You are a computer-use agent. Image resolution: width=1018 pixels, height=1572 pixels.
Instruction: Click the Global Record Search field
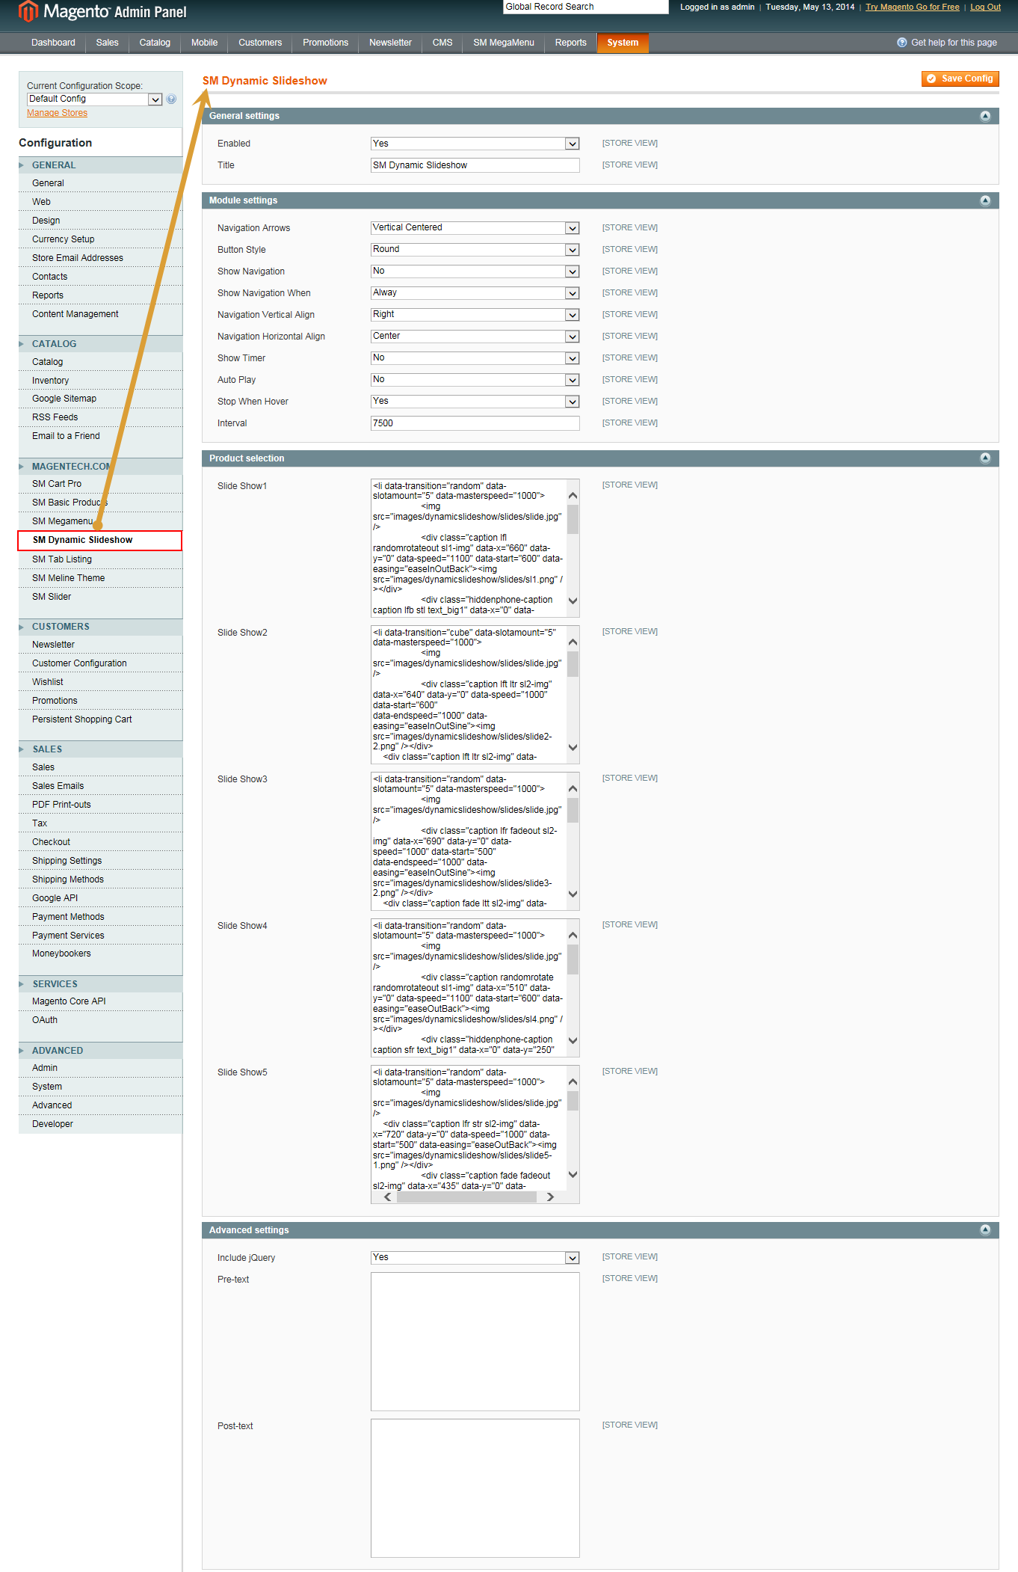(x=586, y=7)
